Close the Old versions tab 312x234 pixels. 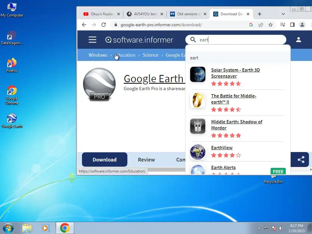pyautogui.click(x=205, y=14)
